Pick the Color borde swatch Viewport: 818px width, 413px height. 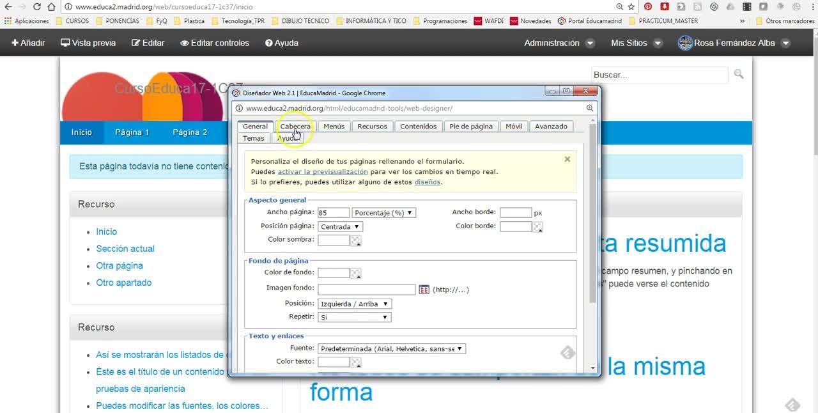coord(537,227)
